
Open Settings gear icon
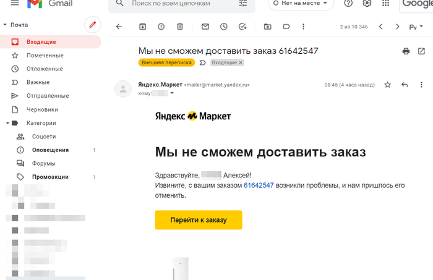tap(367, 3)
